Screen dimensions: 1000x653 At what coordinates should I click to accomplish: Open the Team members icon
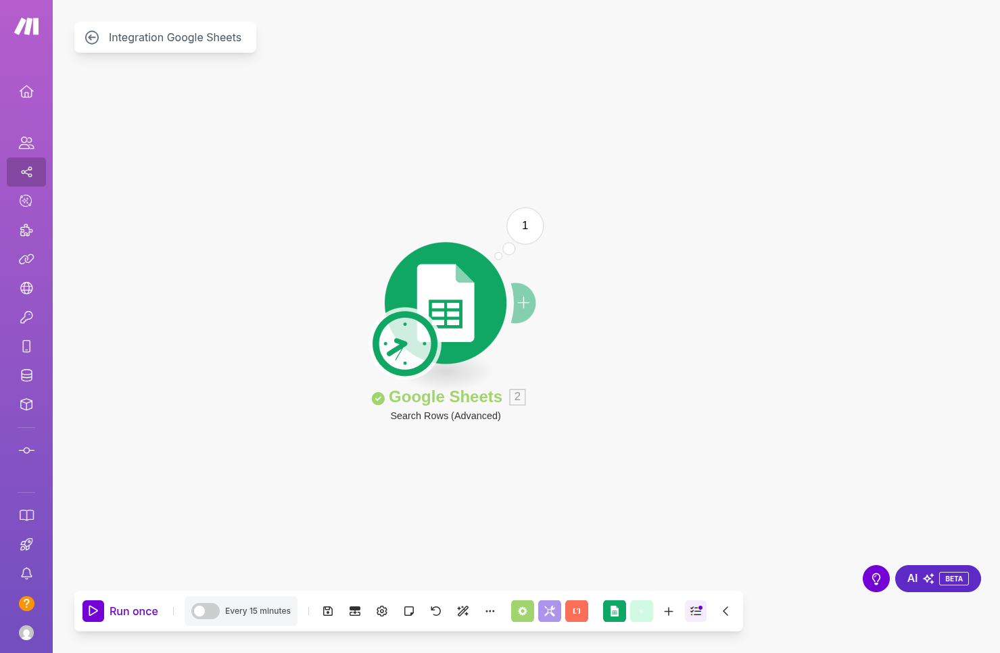[x=26, y=143]
